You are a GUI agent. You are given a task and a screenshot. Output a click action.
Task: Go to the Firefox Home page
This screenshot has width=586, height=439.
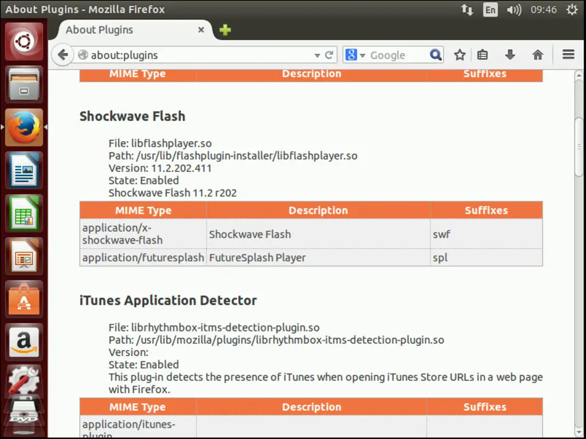click(x=538, y=55)
